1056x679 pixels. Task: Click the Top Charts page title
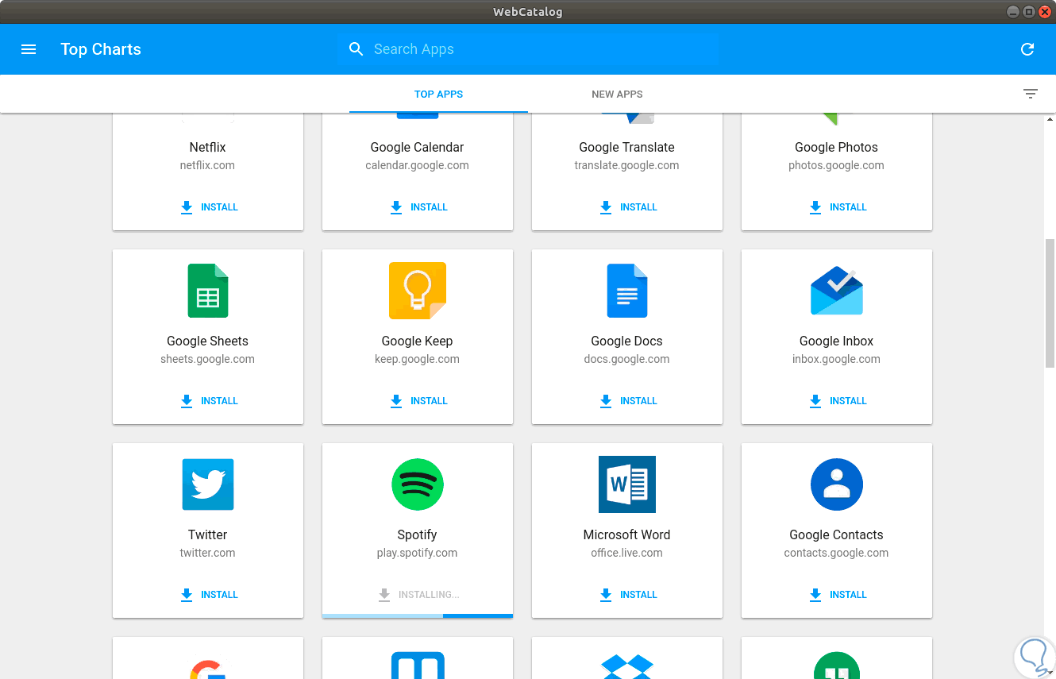click(x=101, y=49)
